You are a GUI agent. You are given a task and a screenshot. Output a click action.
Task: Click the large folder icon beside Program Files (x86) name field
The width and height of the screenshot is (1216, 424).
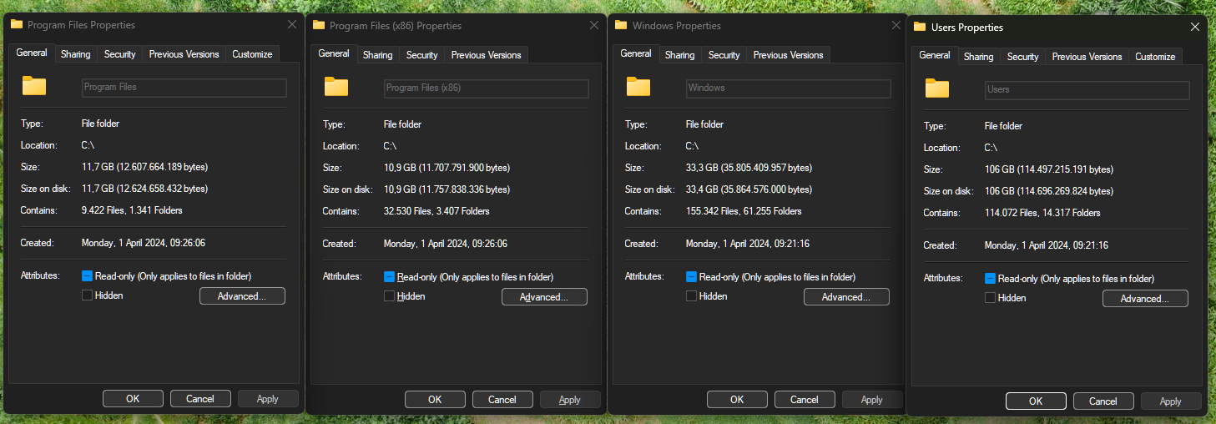point(336,87)
